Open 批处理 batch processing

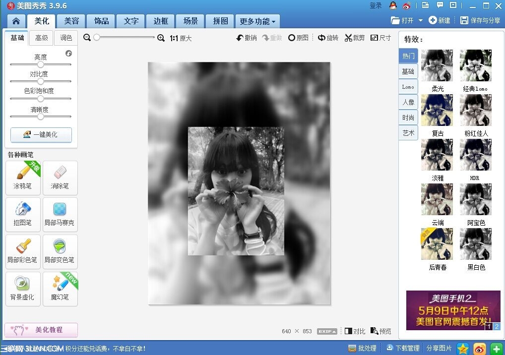click(362, 348)
